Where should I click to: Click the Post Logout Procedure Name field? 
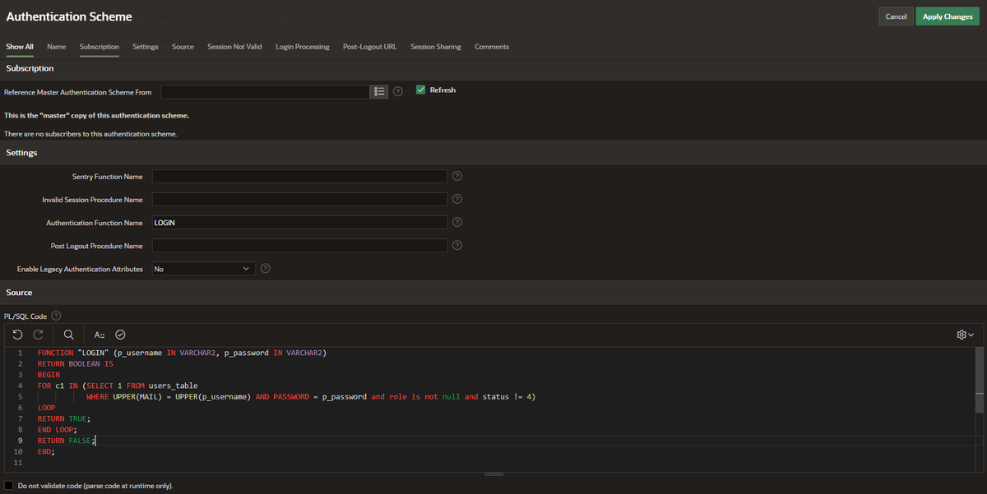(x=299, y=246)
